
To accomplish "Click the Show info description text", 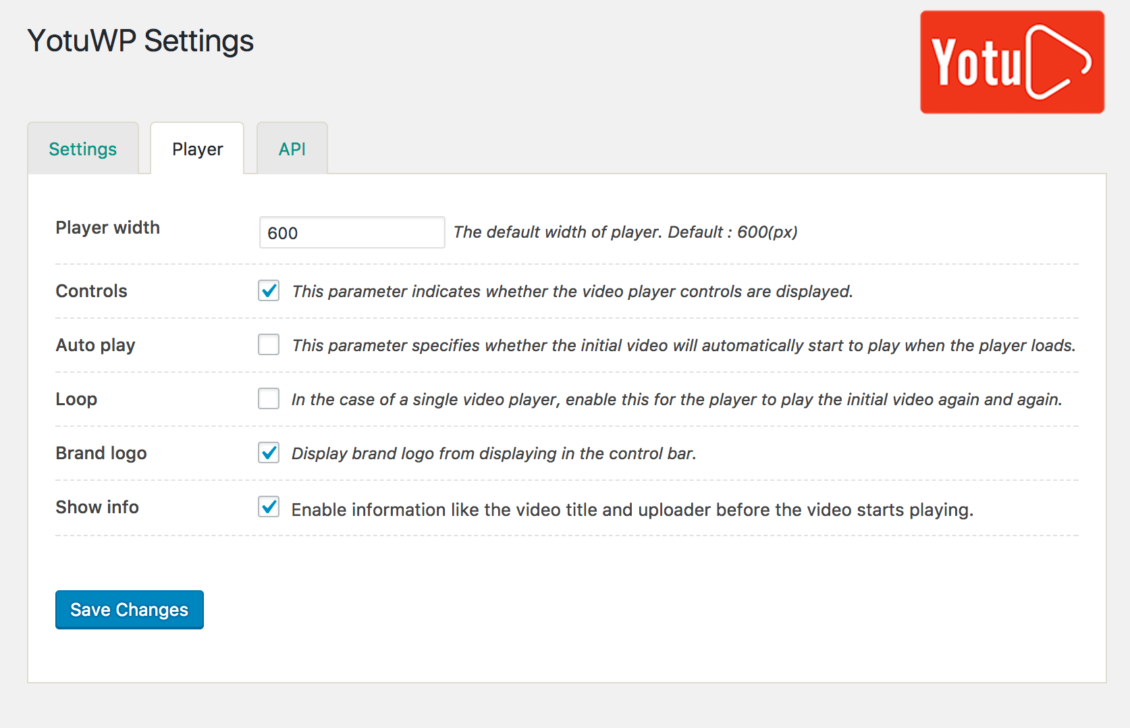I will pyautogui.click(x=632, y=510).
